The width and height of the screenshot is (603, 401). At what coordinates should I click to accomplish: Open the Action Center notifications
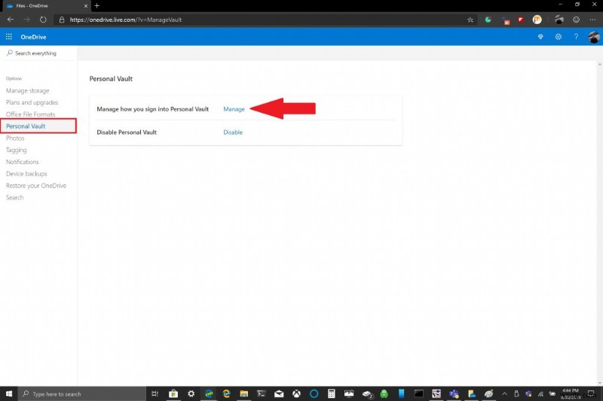coord(592,393)
